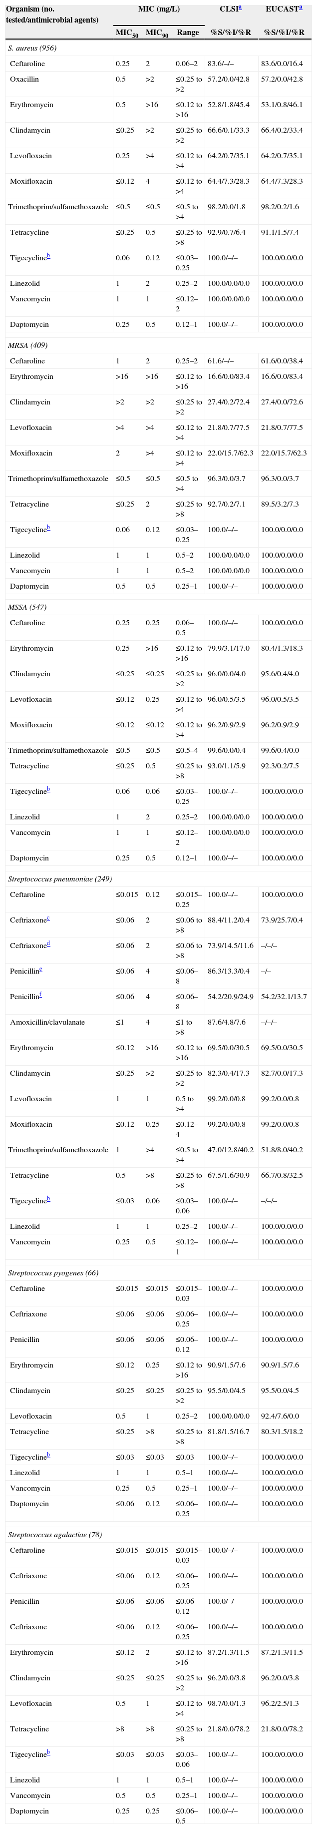Open Ceftriaxone footnote d link

click(47, 945)
